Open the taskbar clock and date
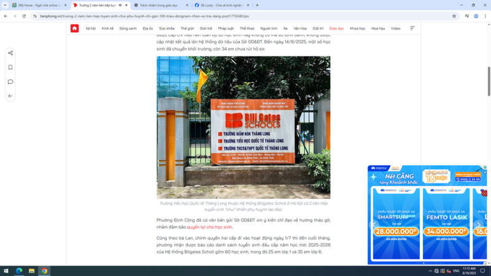Screen dimensions: 491x276 [x=469, y=271]
